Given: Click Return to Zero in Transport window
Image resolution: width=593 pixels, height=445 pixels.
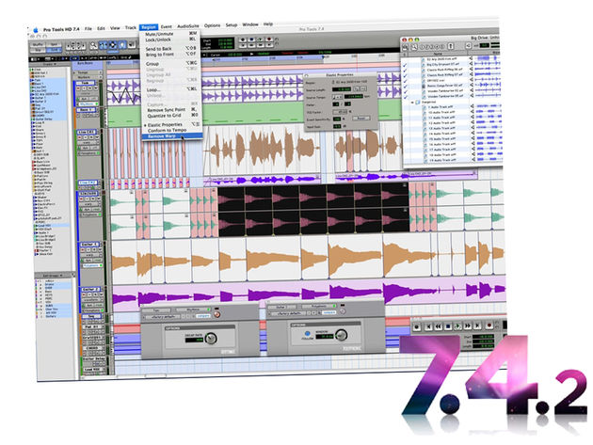Looking at the screenshot, I should [428, 326].
